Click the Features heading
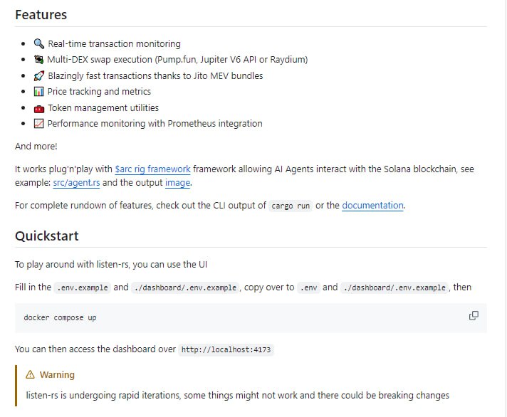Image resolution: width=507 pixels, height=417 pixels. click(41, 14)
